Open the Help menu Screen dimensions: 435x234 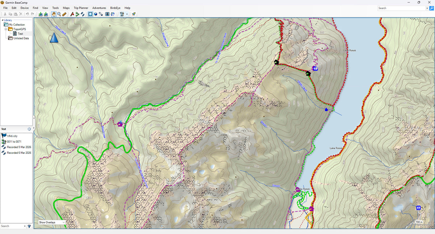tap(127, 8)
